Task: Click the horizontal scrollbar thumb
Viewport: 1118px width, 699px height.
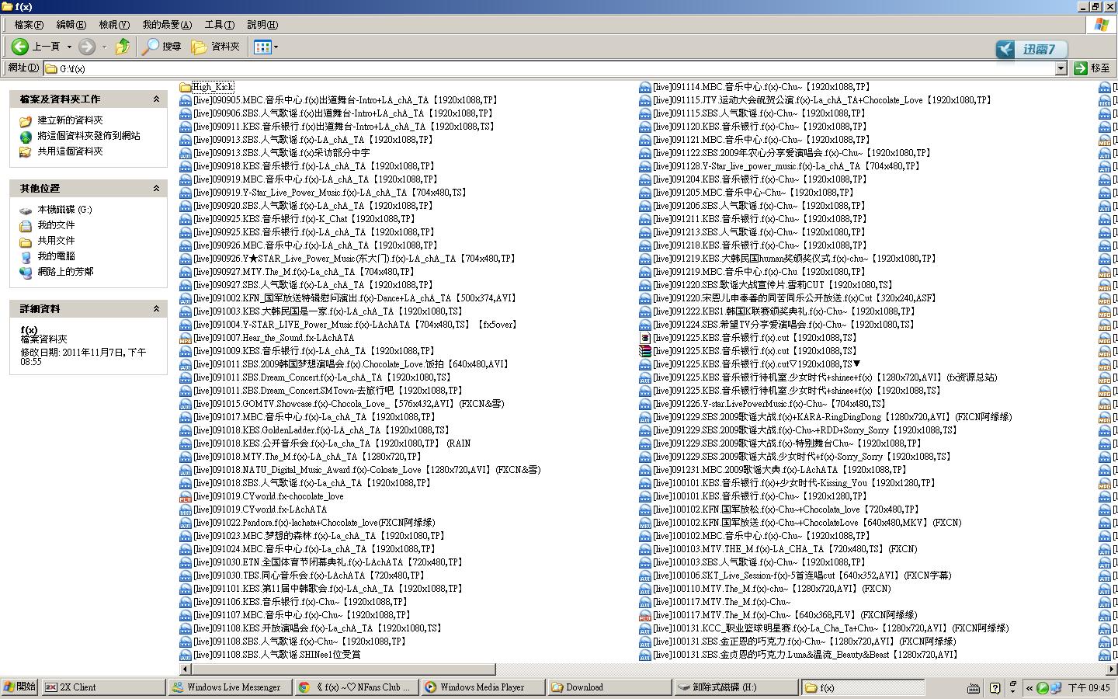Action: click(x=343, y=669)
